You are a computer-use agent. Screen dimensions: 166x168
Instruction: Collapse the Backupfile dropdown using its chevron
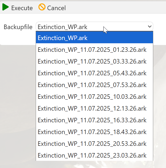(x=149, y=26)
